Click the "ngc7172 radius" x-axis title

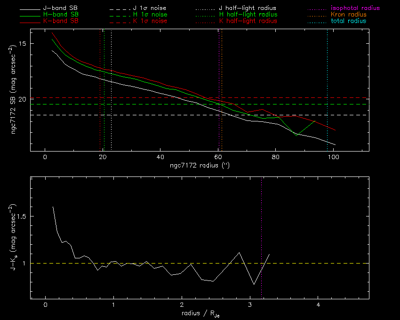click(x=200, y=166)
